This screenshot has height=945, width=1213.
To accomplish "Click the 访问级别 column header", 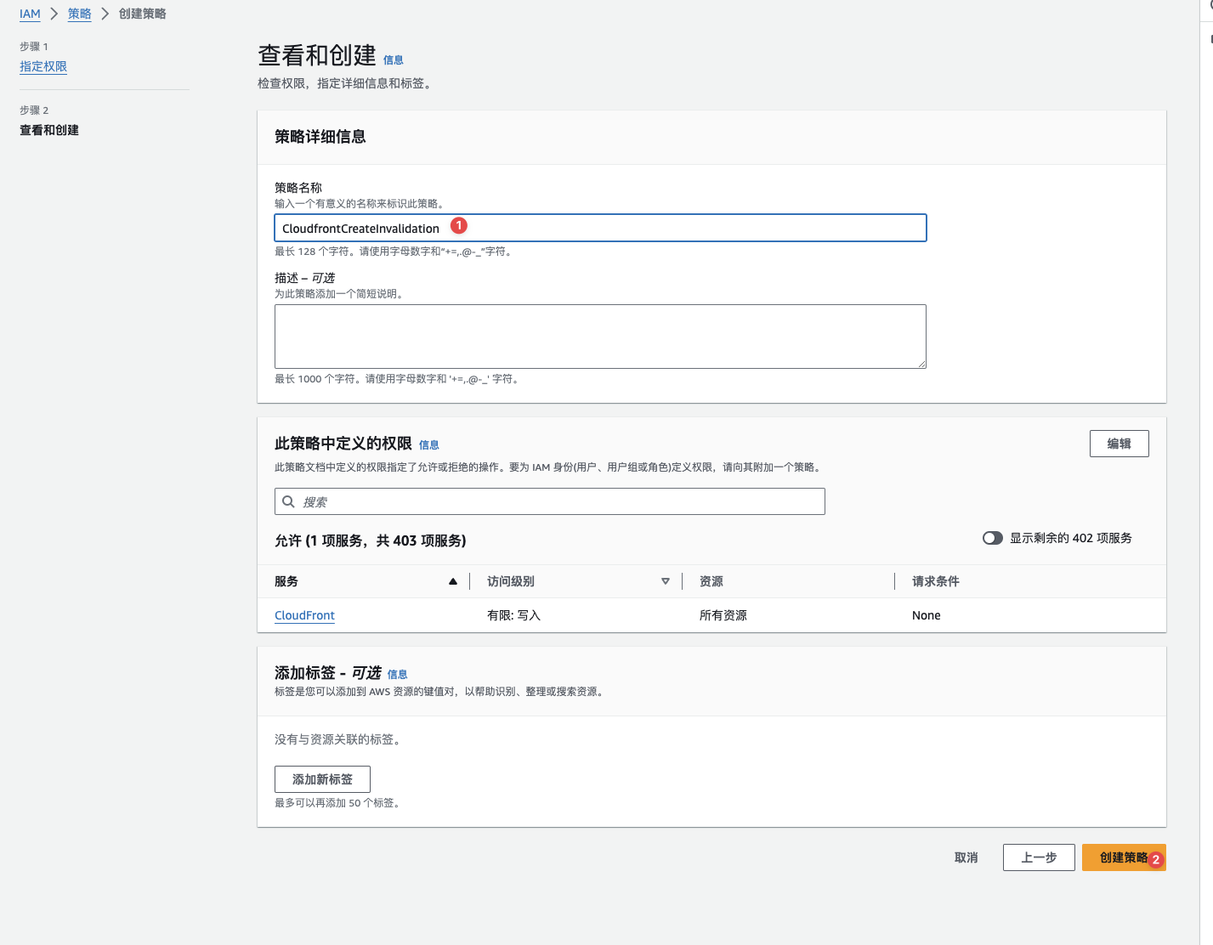I will (x=511, y=581).
